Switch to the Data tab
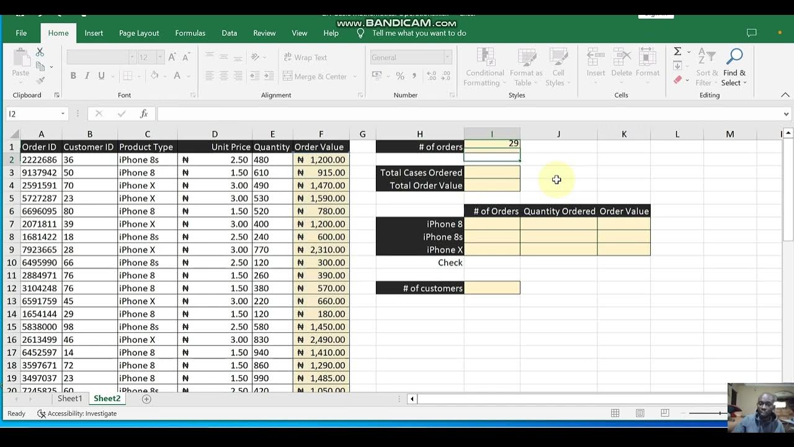 click(x=230, y=33)
